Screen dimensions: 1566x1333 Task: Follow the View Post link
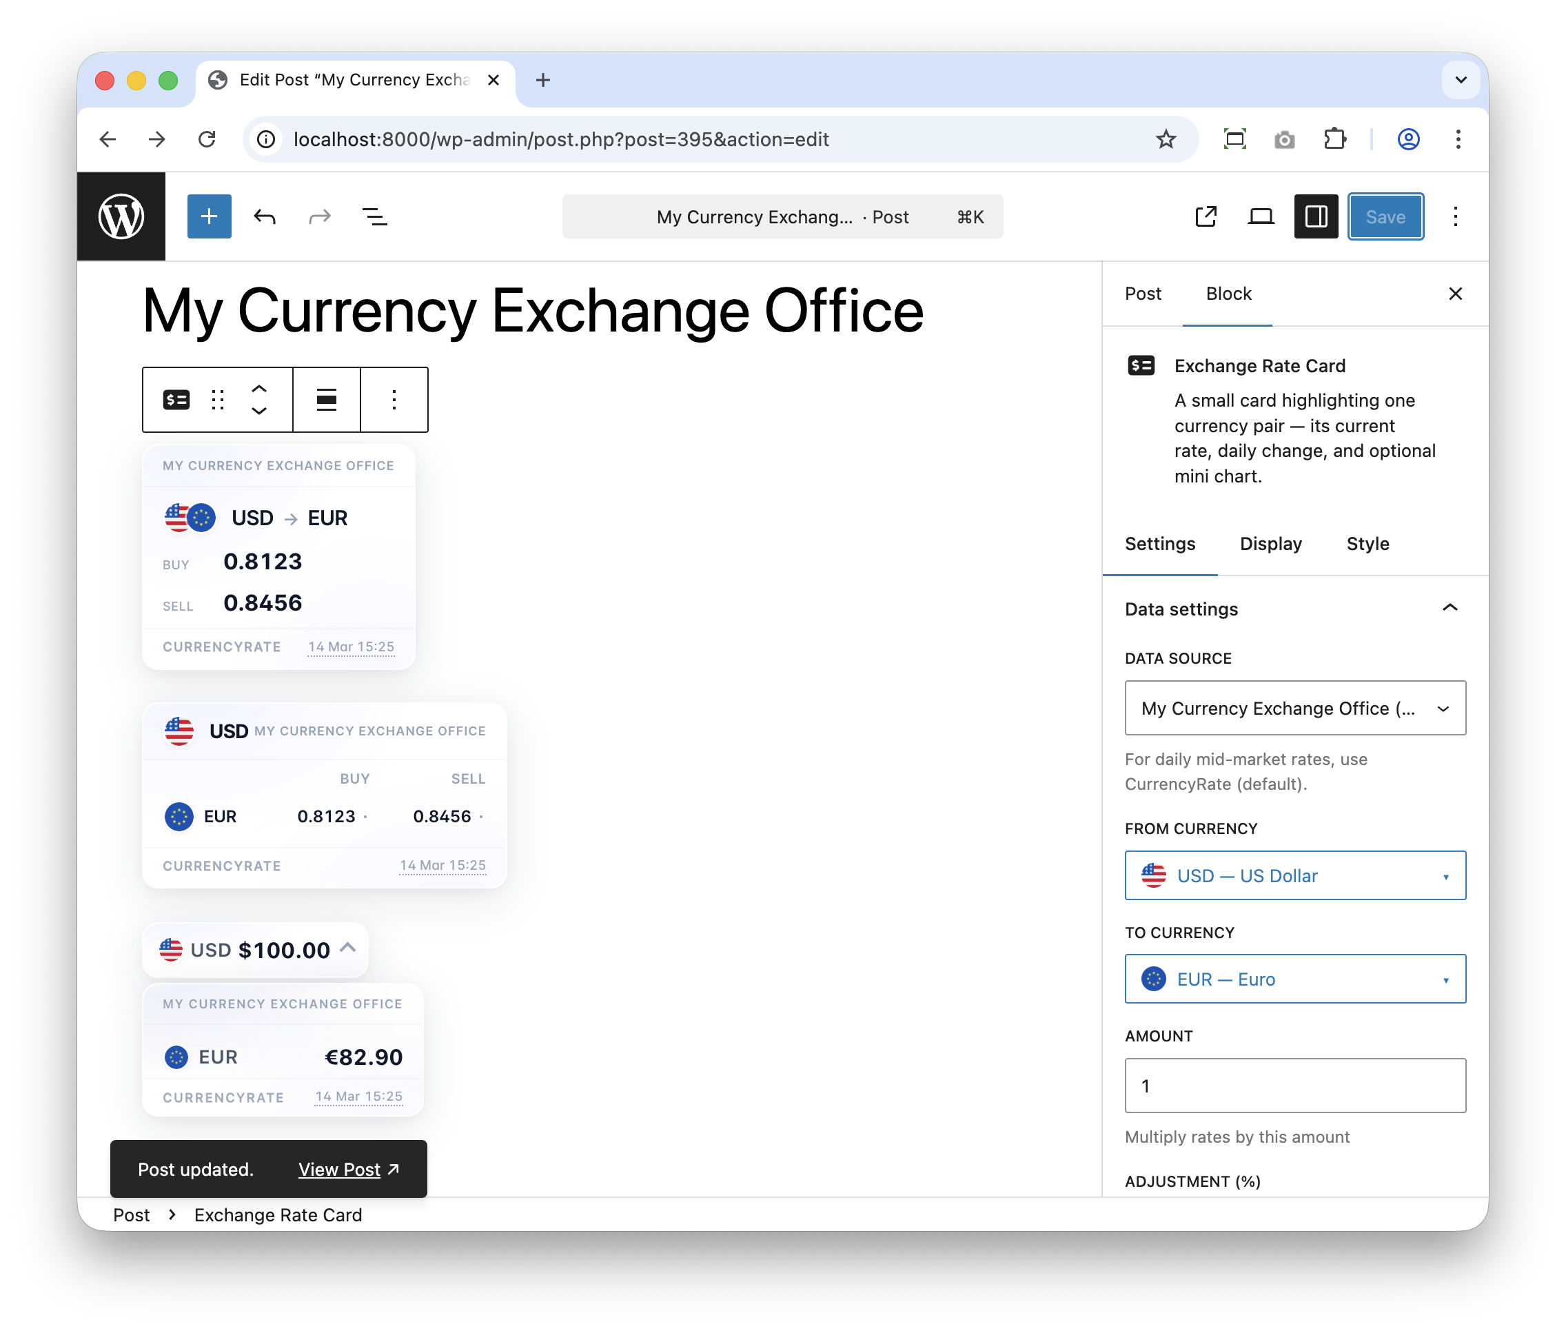(x=339, y=1170)
